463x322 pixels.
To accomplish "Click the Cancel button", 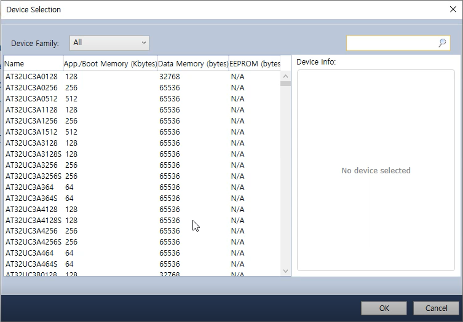I will [x=436, y=308].
